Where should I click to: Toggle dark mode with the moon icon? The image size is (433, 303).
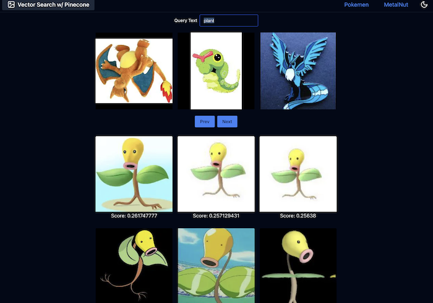[x=424, y=4]
